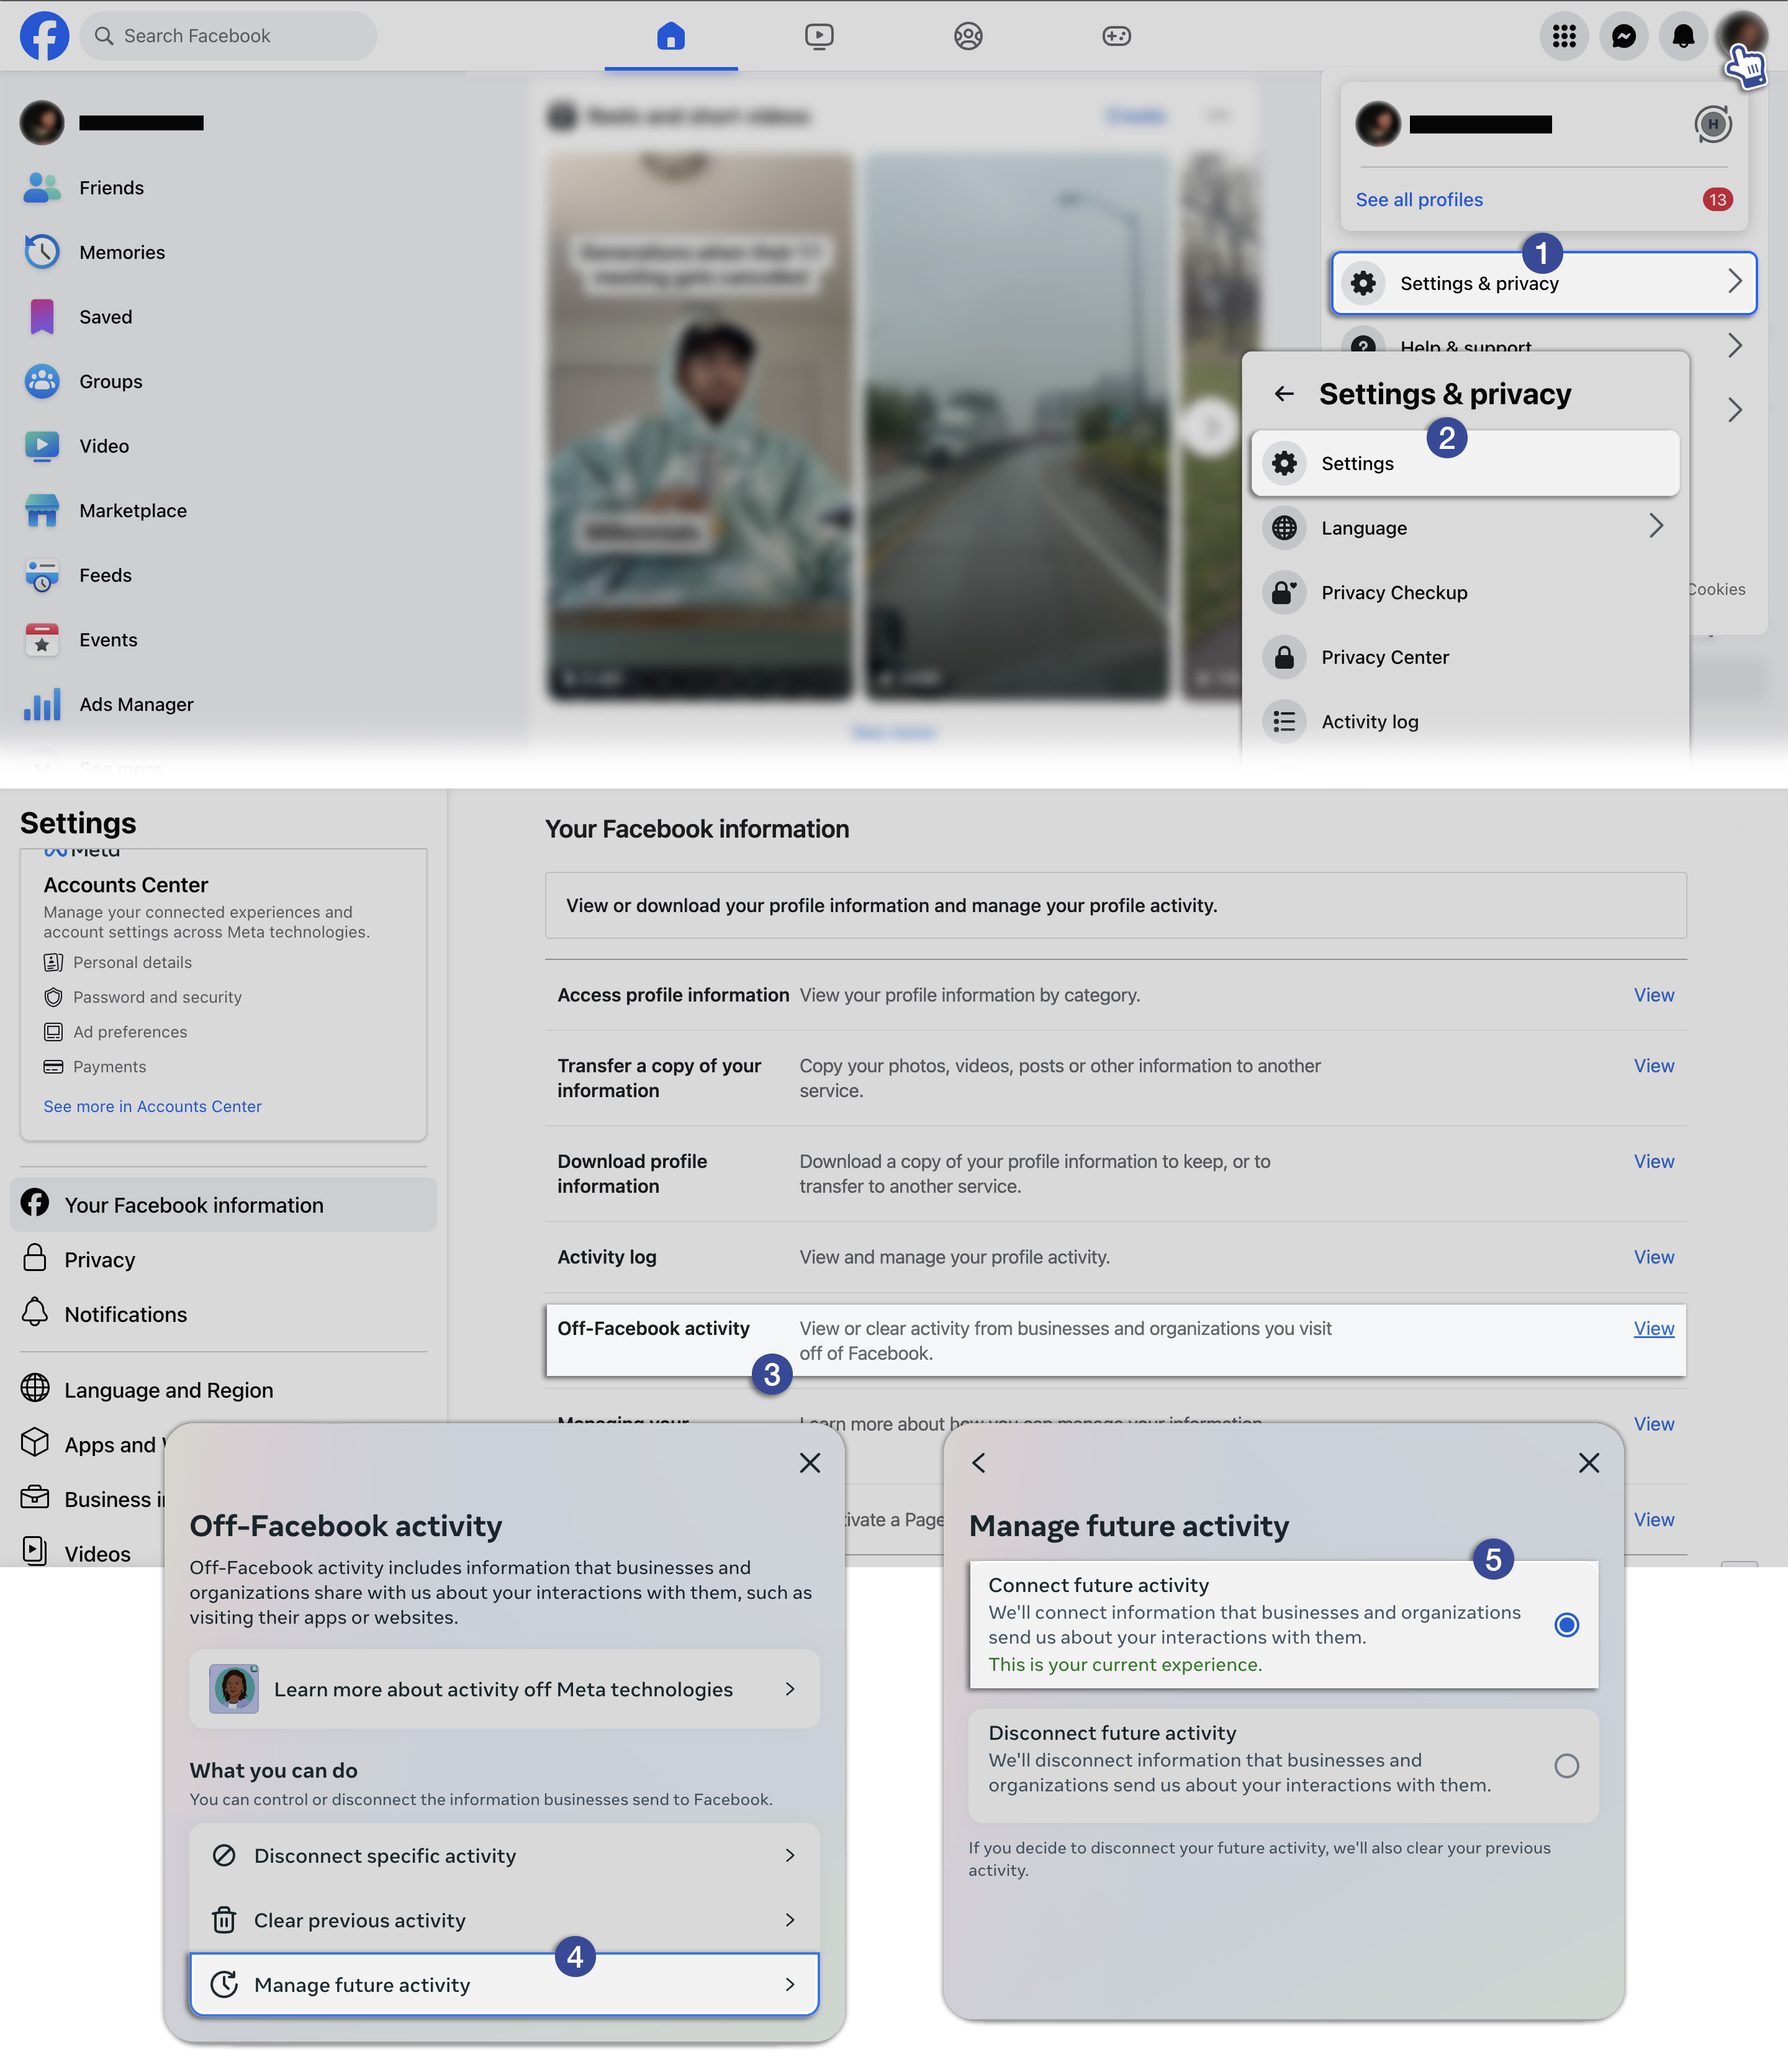
Task: Open the Activity log list icon
Action: tap(1285, 721)
